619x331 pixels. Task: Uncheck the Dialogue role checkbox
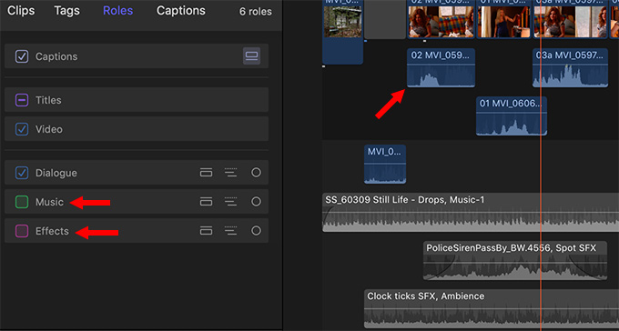[x=22, y=173]
